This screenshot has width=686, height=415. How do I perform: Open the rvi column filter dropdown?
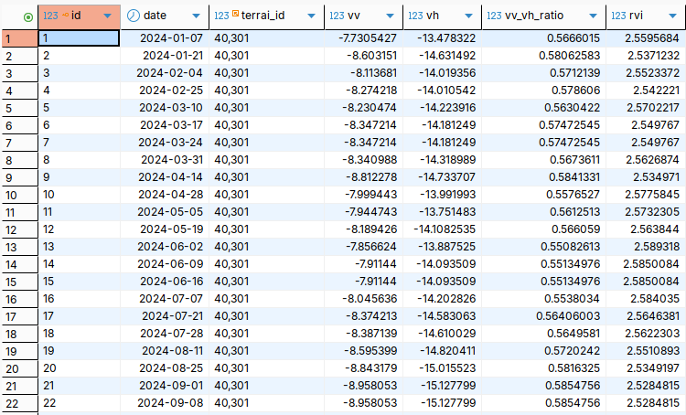click(x=673, y=16)
